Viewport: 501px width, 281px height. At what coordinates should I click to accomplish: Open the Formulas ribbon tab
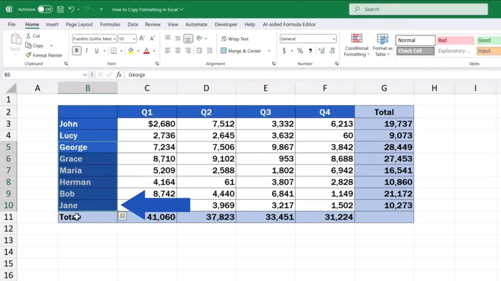[x=110, y=24]
